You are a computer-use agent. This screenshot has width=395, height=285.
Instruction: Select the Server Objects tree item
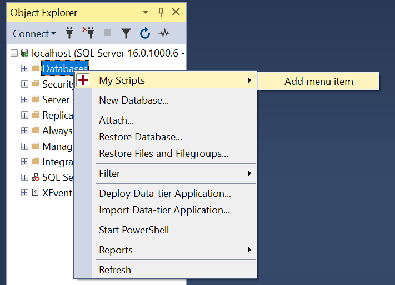point(58,99)
